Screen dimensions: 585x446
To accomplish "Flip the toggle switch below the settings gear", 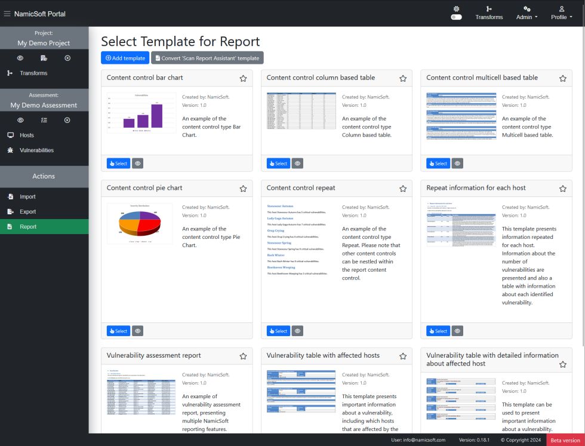I will pos(456,19).
